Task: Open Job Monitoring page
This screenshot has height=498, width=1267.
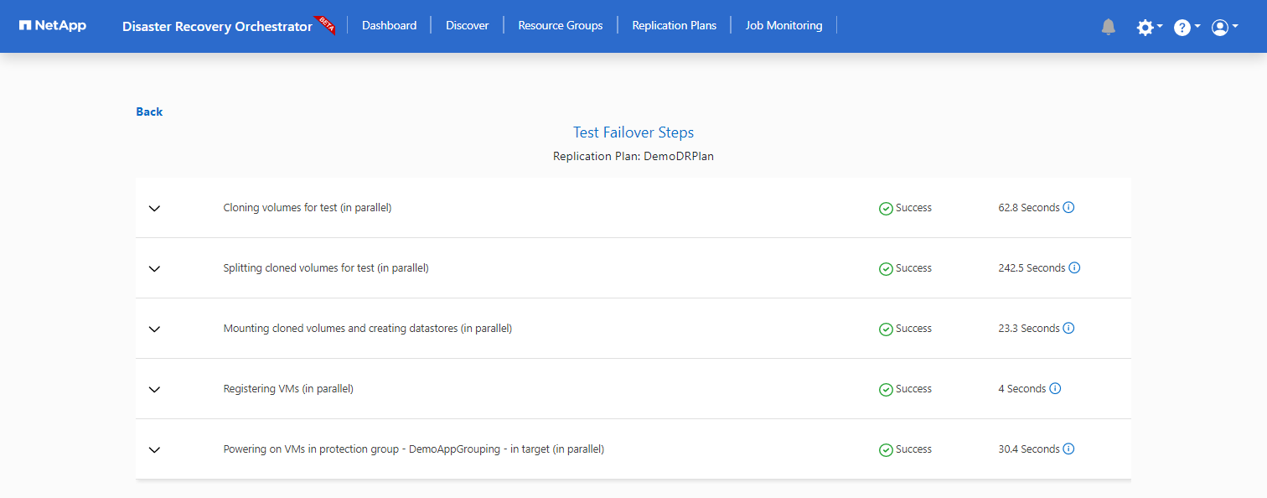Action: coord(783,26)
